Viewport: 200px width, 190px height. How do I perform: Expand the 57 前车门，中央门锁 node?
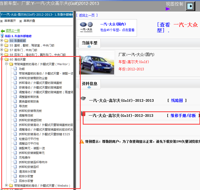click(x=2, y=50)
